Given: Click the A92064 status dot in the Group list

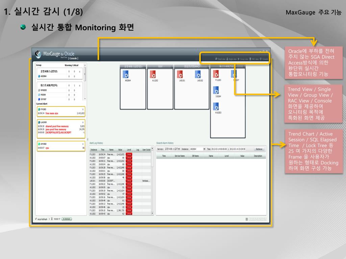Looking at the screenshot, I should [39, 76].
